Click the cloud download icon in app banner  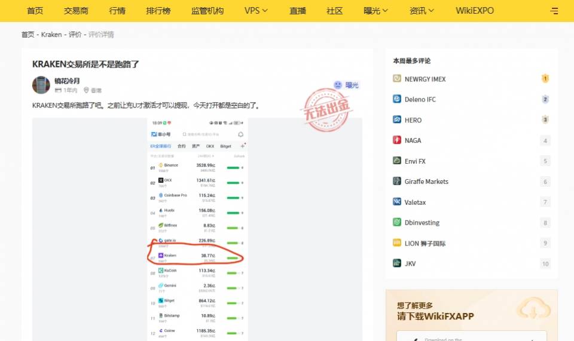click(533, 309)
